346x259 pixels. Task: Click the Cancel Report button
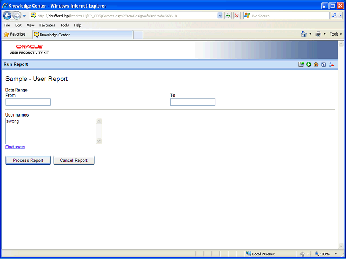coord(74,160)
